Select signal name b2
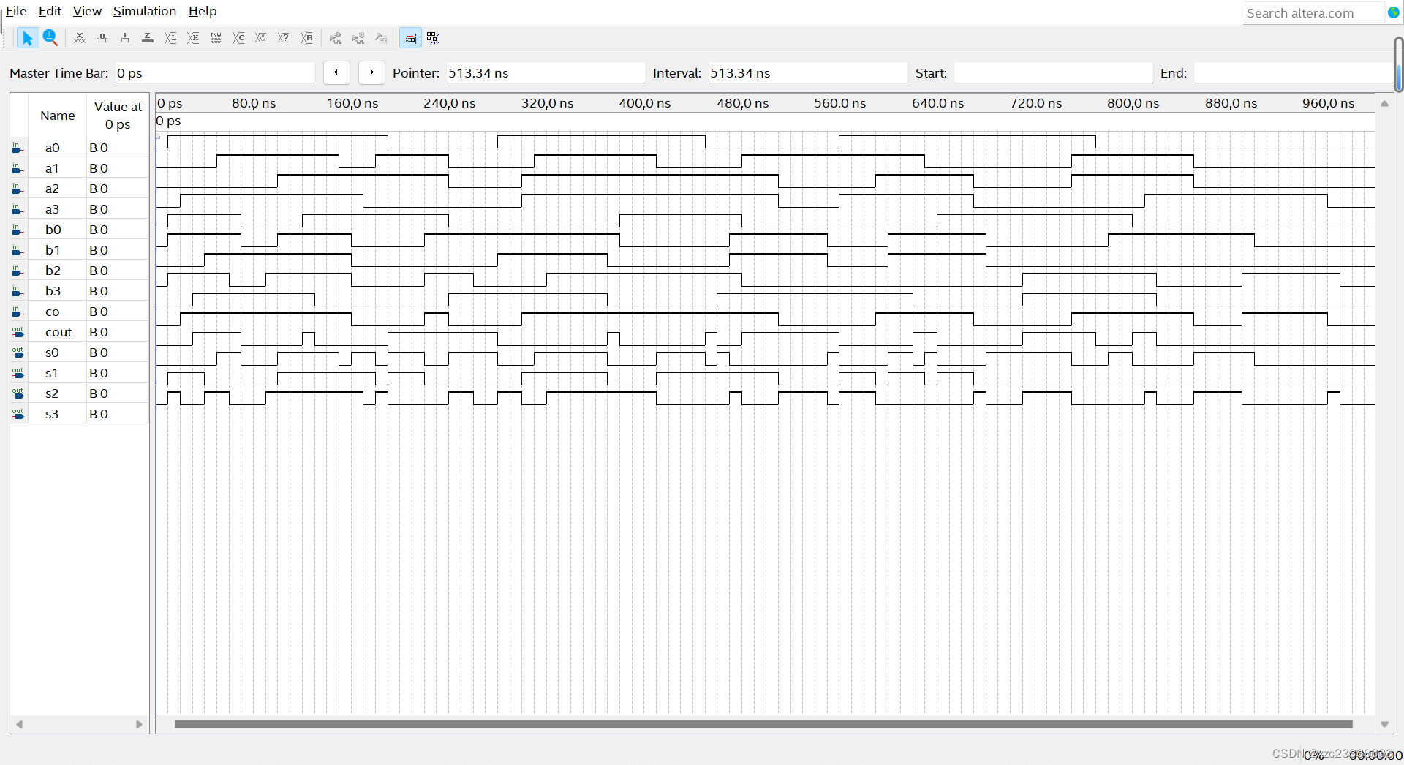This screenshot has width=1404, height=765. point(53,271)
